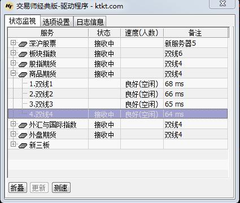Expand the 外盘期货 tree node
This screenshot has height=203, width=240.
click(13, 134)
